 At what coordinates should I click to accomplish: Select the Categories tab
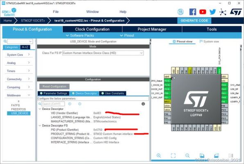tap(11, 47)
